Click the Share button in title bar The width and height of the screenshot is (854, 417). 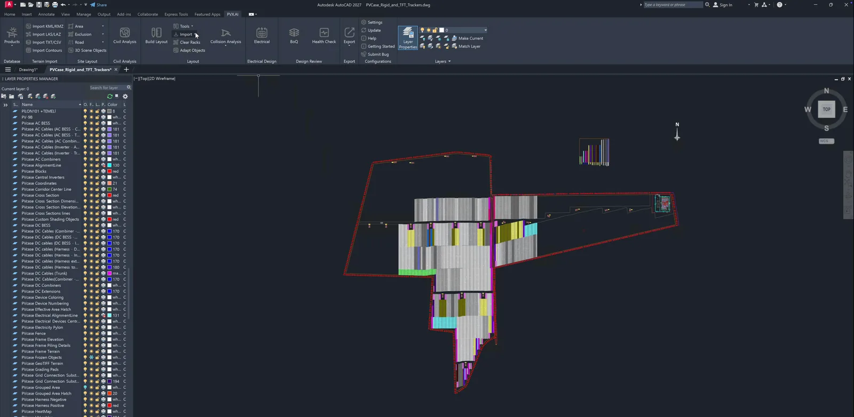99,5
